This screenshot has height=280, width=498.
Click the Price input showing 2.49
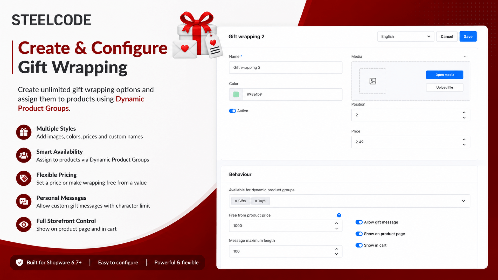pyautogui.click(x=411, y=142)
